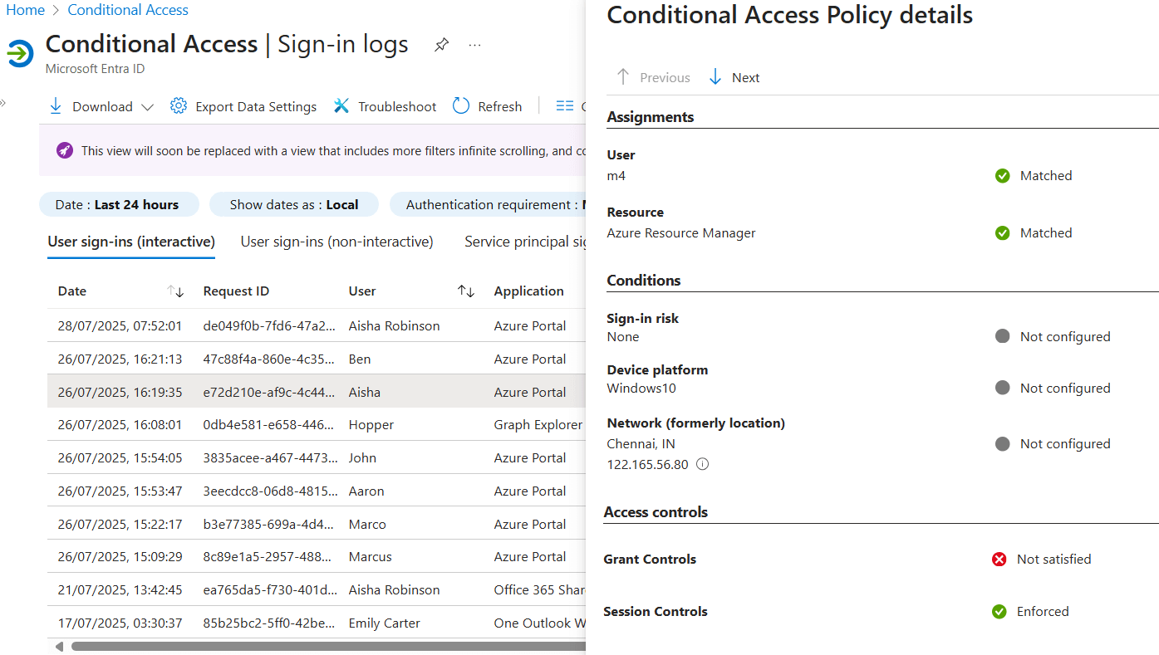1159x655 pixels.
Task: Select the Show dates as: Local pill
Action: click(293, 204)
